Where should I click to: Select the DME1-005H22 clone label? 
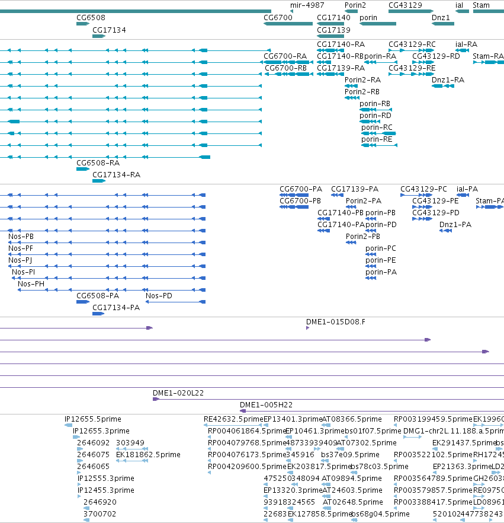click(x=266, y=405)
